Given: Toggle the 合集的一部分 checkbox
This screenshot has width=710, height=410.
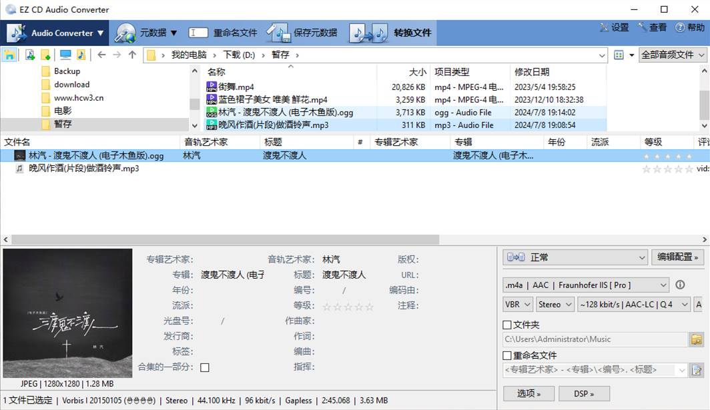Looking at the screenshot, I should pos(205,367).
